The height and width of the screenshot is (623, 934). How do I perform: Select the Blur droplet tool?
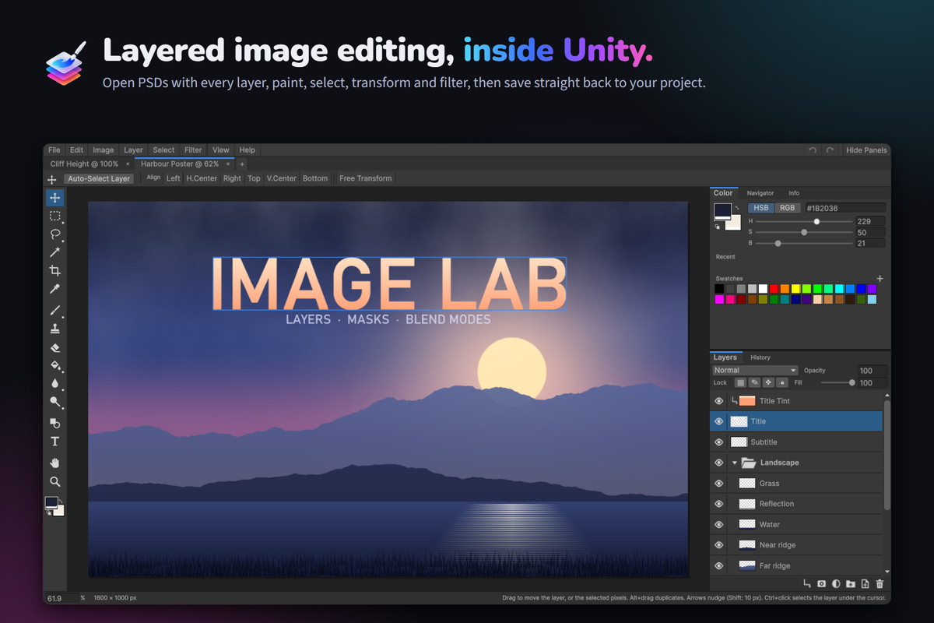click(55, 383)
